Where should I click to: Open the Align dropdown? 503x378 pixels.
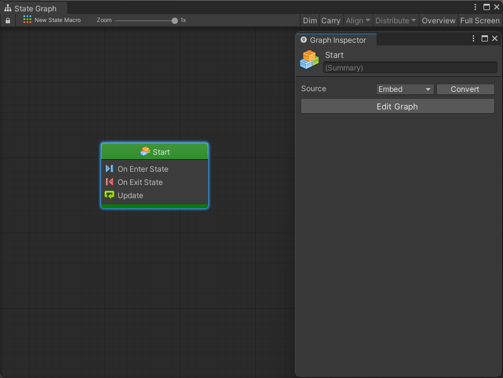coord(358,21)
